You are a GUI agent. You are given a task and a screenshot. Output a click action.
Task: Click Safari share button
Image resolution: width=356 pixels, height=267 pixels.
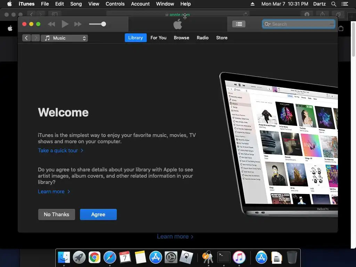(x=322, y=14)
